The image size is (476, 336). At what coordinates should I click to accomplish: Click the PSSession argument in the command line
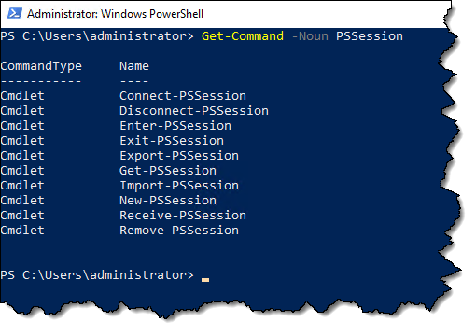coord(370,36)
